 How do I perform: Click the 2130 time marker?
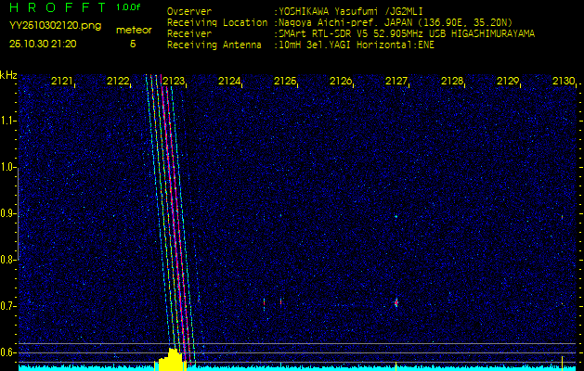coord(563,82)
